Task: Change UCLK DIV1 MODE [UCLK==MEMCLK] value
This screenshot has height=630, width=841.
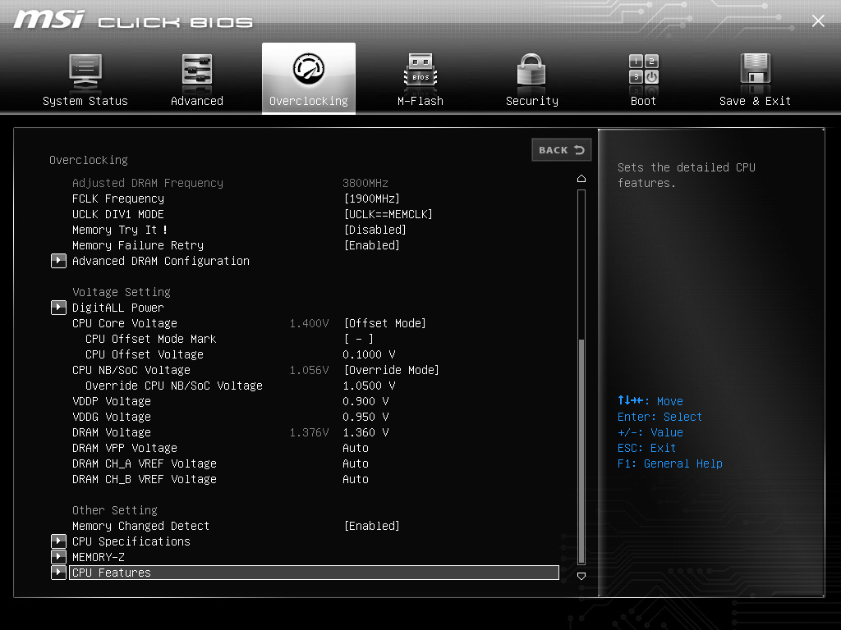Action: [x=388, y=214]
